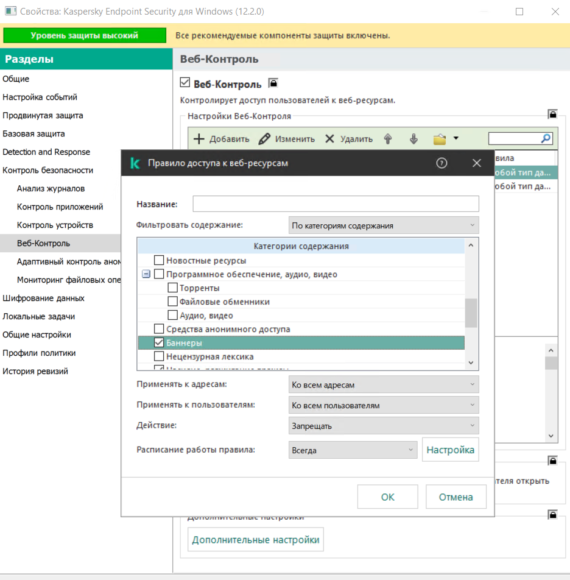Click the Add (Добавить) plus icon
Image resolution: width=570 pixels, height=580 pixels.
point(199,139)
